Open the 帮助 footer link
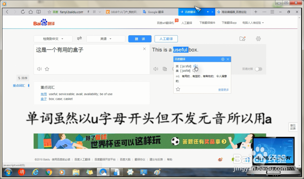The height and width of the screenshot is (179, 304). [x=170, y=160]
